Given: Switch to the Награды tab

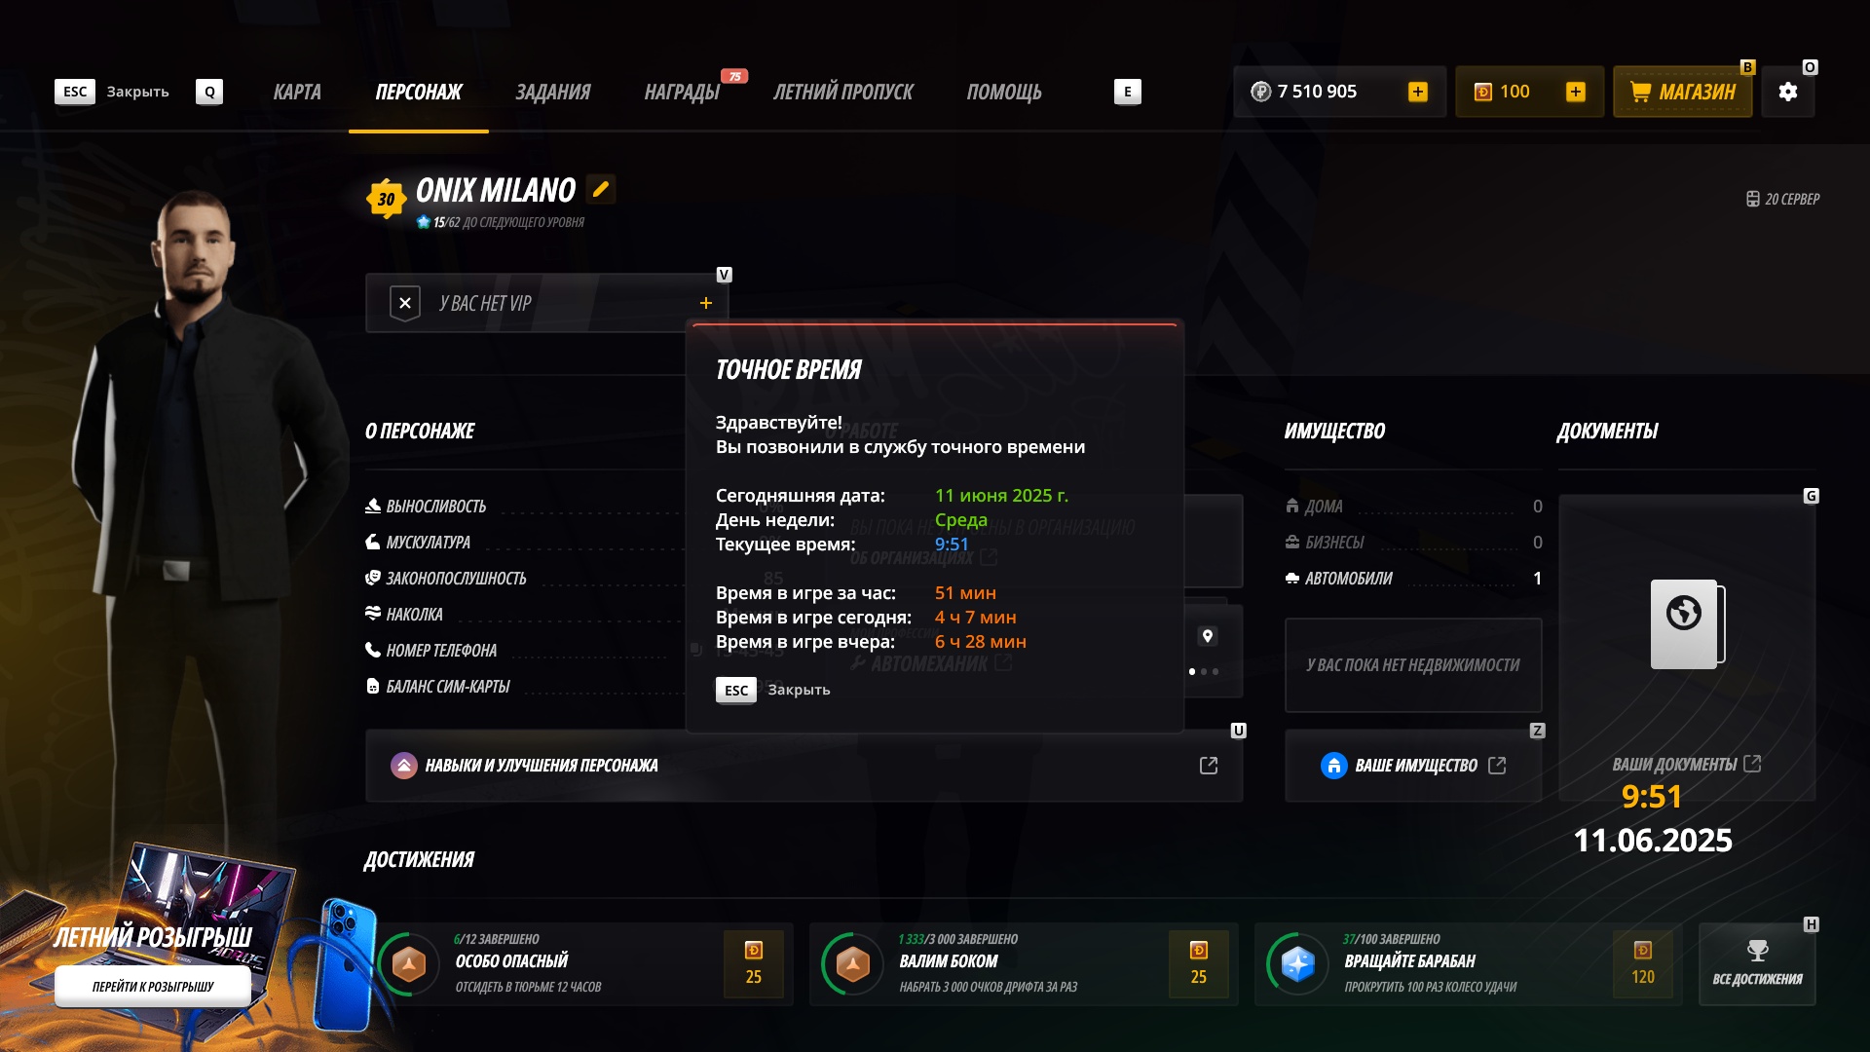Looking at the screenshot, I should [x=682, y=92].
